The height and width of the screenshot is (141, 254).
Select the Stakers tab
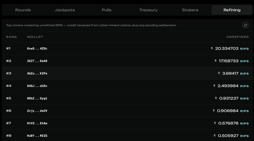[190, 10]
